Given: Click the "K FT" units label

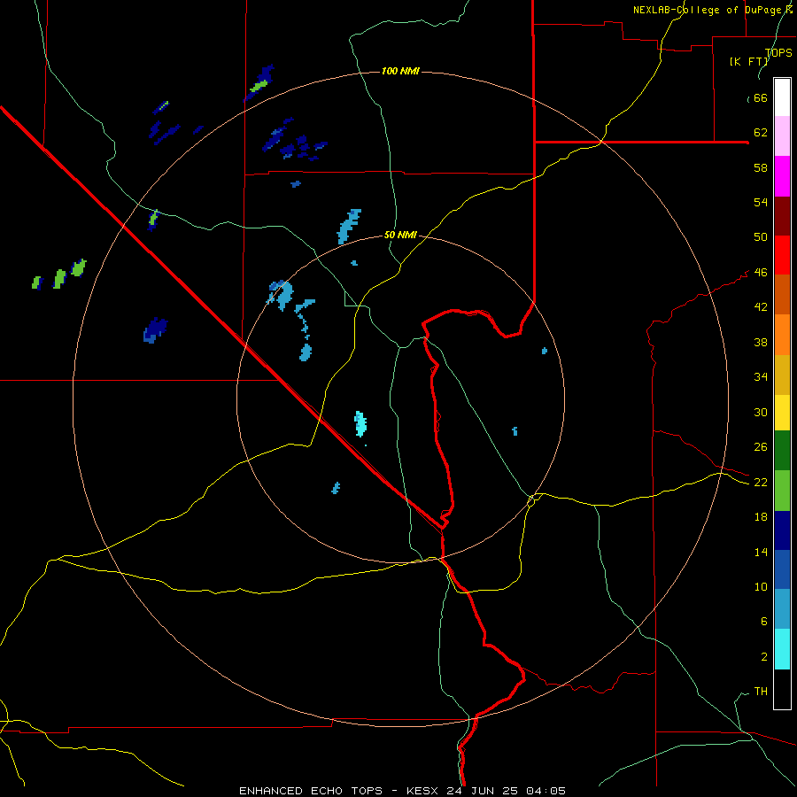Looking at the screenshot, I should (748, 62).
